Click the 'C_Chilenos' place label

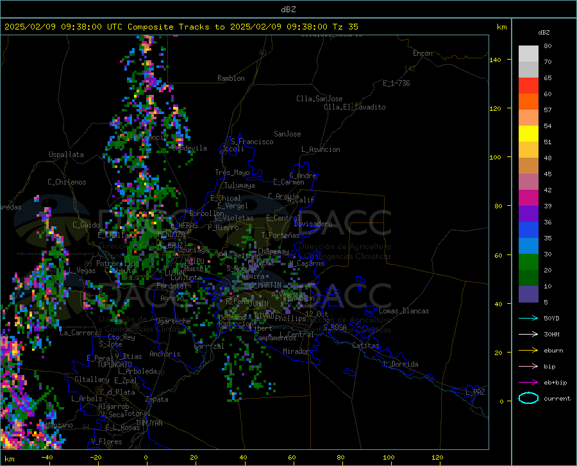(67, 182)
